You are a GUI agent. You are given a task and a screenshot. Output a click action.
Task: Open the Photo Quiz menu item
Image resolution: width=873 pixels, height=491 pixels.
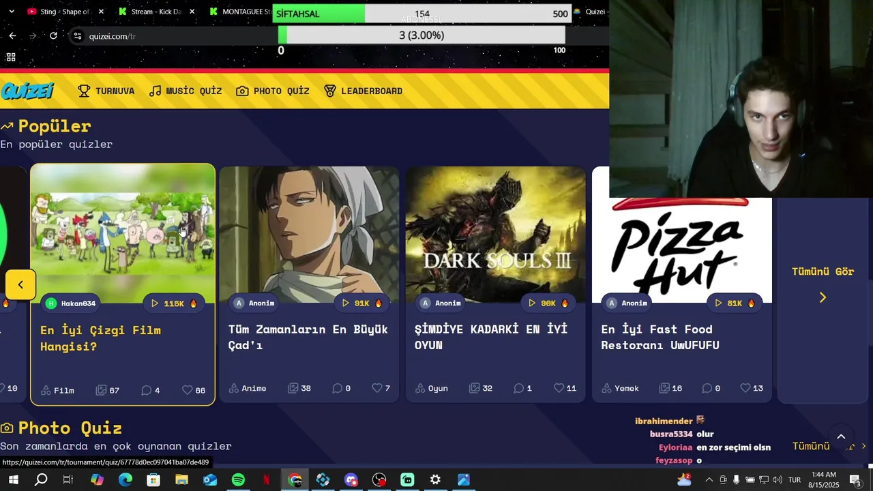(x=273, y=91)
